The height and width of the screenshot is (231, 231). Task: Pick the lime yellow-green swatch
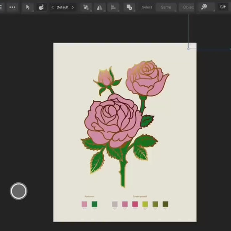coord(145,204)
